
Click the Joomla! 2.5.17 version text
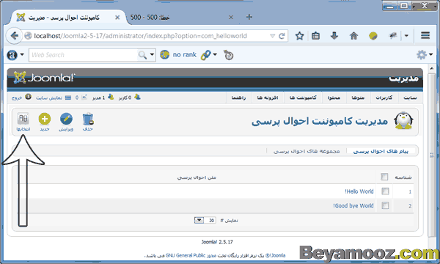click(217, 242)
